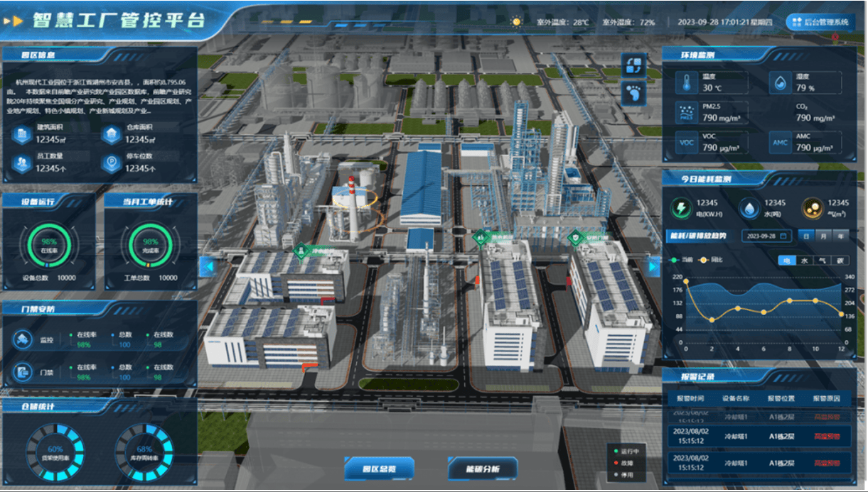Select the 年 period option
Image resolution: width=868 pixels, height=492 pixels.
click(x=840, y=236)
